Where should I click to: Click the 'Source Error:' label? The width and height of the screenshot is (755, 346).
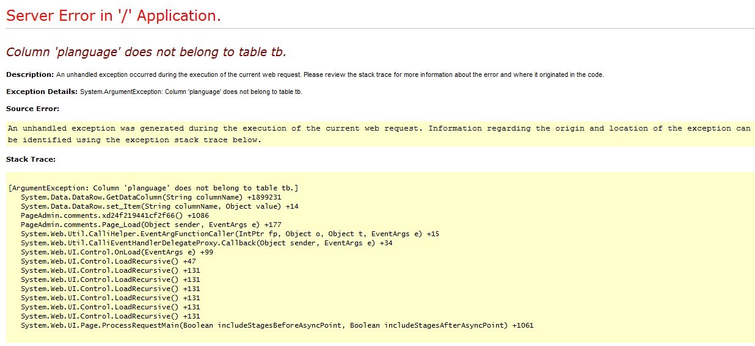point(32,109)
